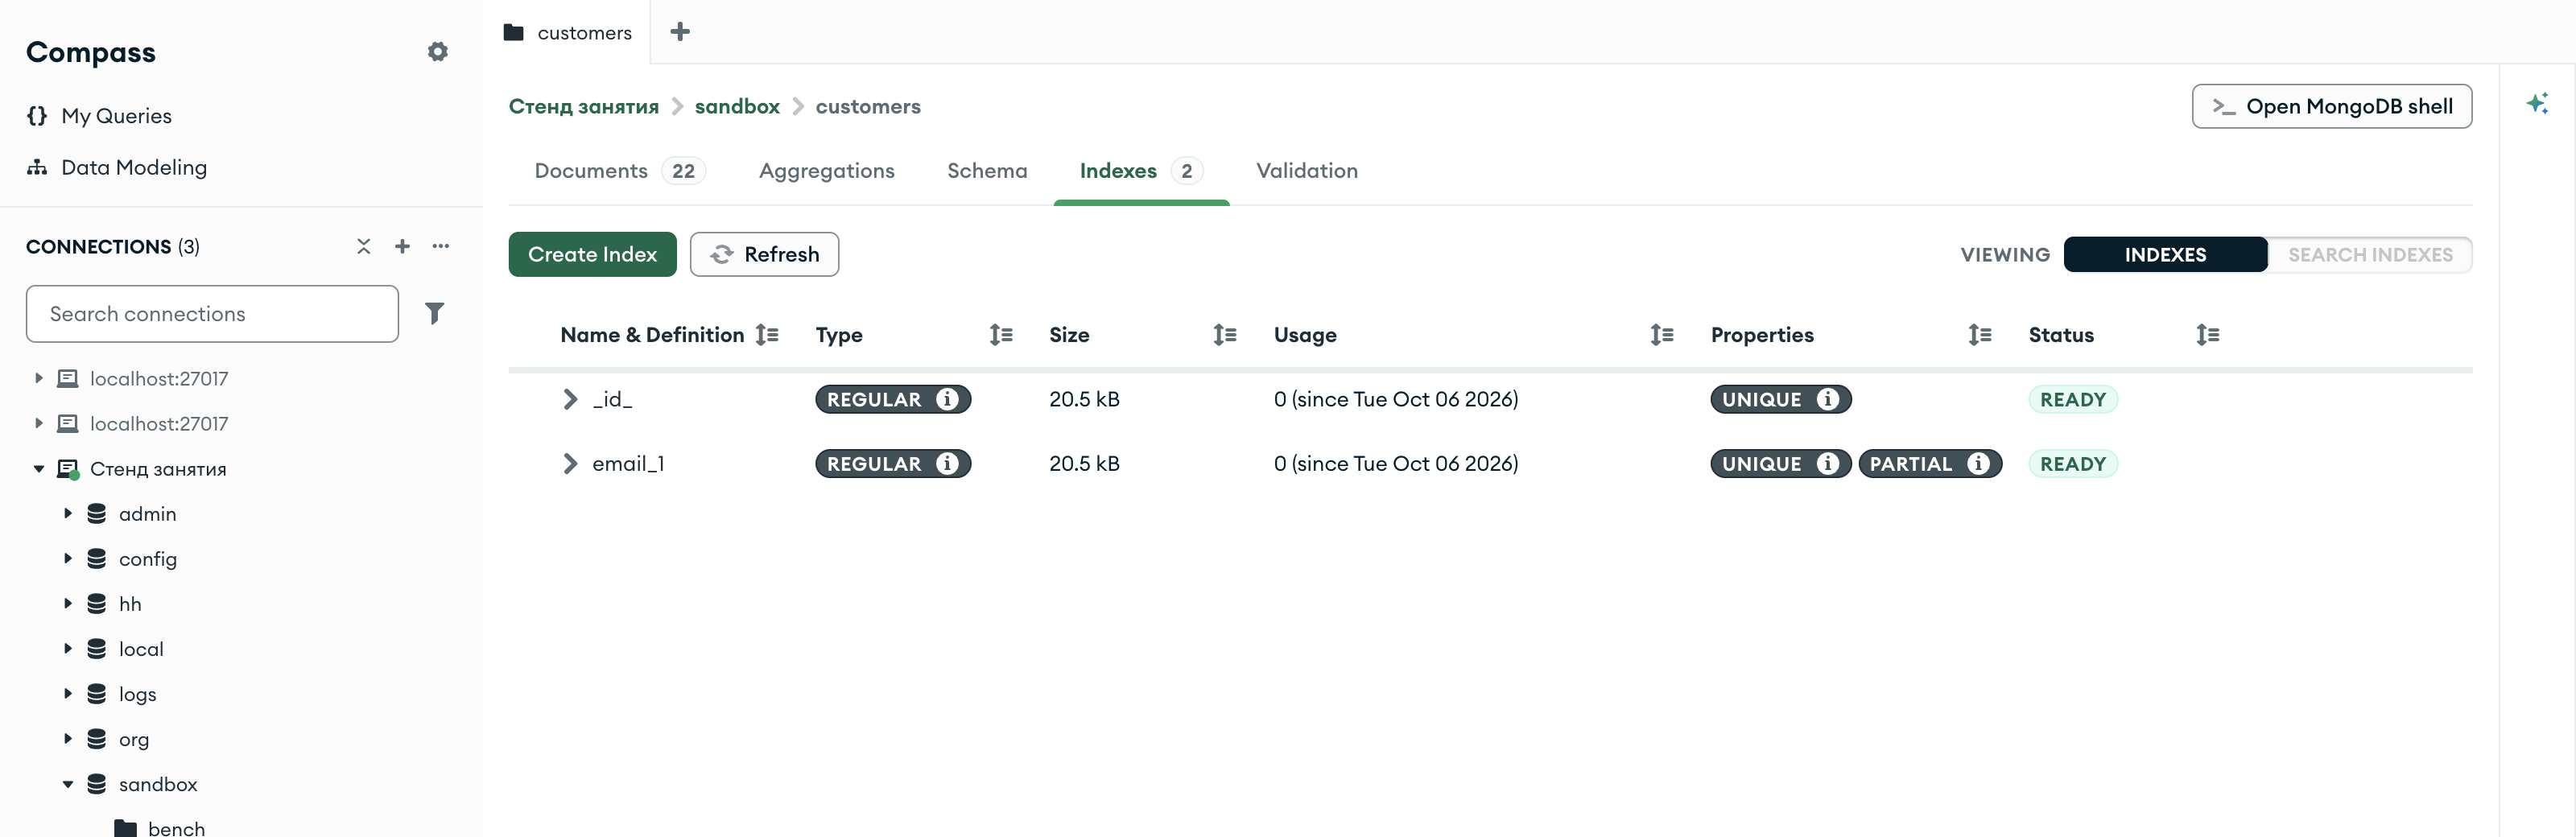Image resolution: width=2576 pixels, height=837 pixels.
Task: Go to Стенд занятия breadcrumb link
Action: (584, 107)
